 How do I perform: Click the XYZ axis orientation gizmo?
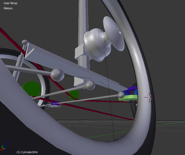(x=4, y=146)
